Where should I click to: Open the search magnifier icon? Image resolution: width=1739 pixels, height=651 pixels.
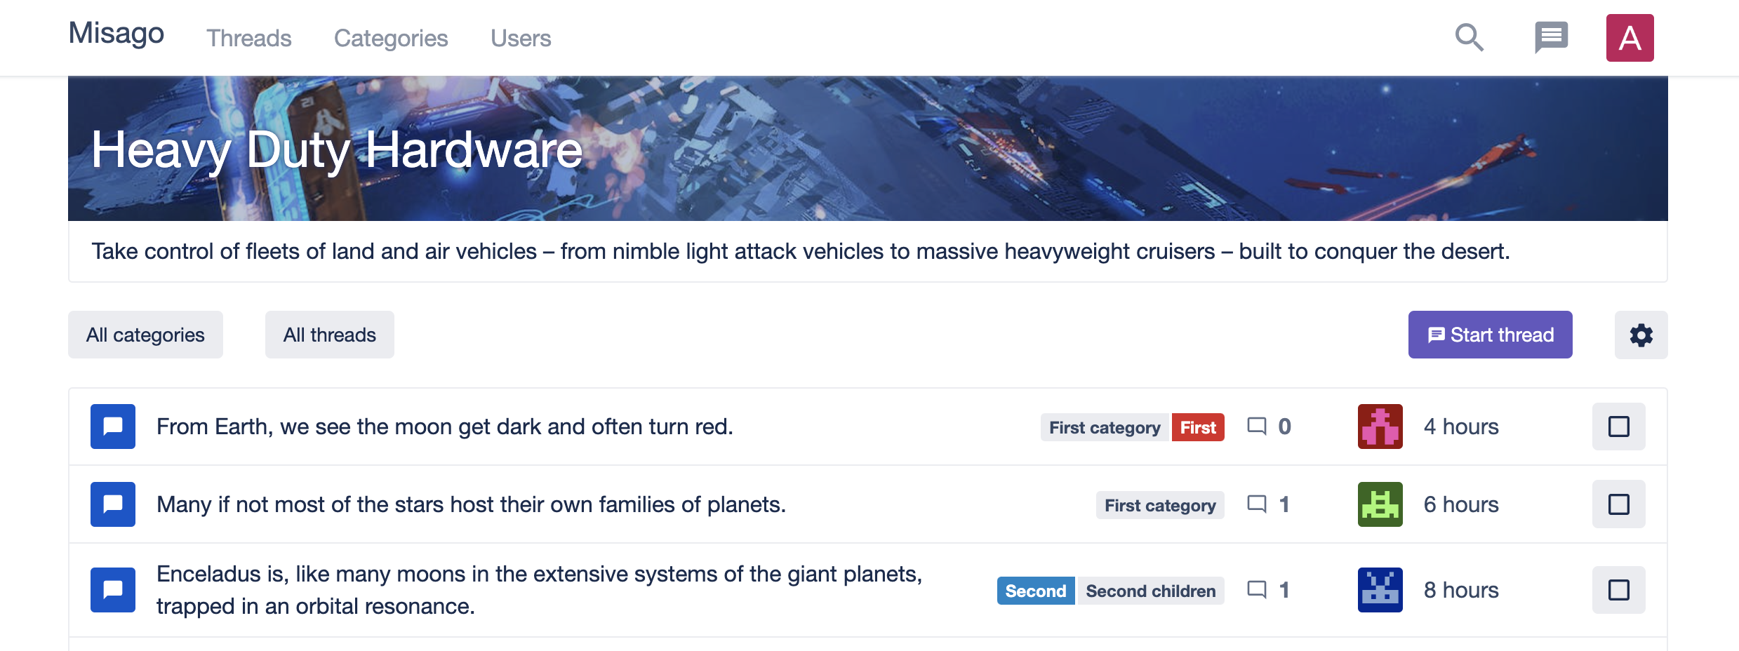[1469, 38]
